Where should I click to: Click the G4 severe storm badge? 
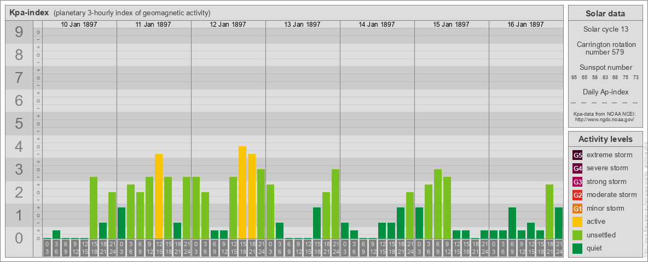[x=577, y=168]
